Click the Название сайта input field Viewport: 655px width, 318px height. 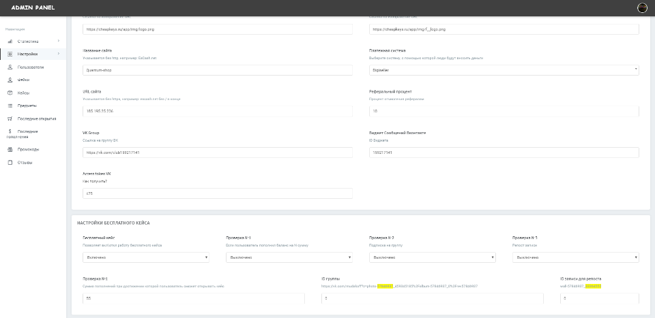[x=217, y=69]
